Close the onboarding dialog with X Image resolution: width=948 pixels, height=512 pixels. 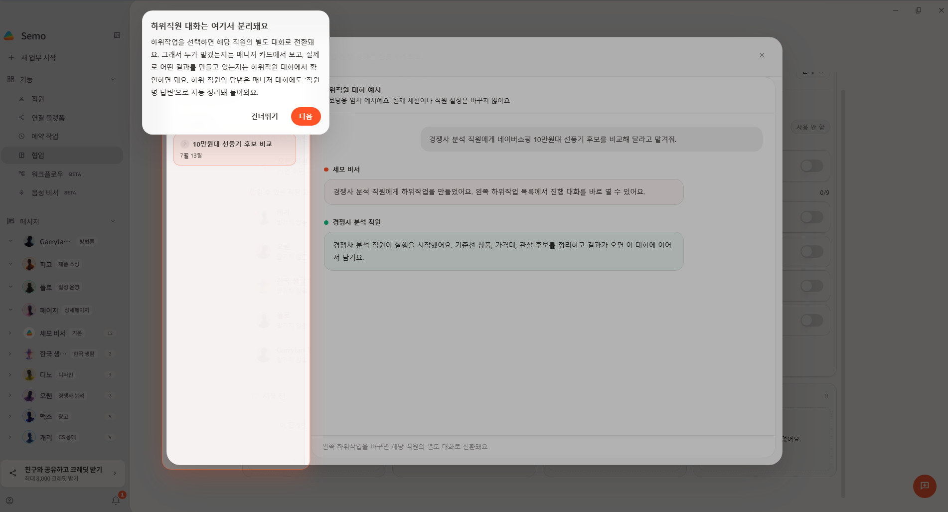pos(762,55)
